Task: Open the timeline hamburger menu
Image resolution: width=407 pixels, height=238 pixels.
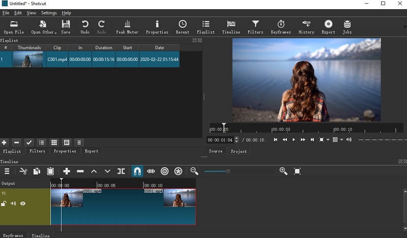Action: 7,171
